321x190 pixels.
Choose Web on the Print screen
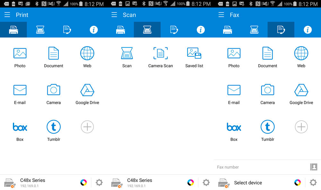pos(87,57)
